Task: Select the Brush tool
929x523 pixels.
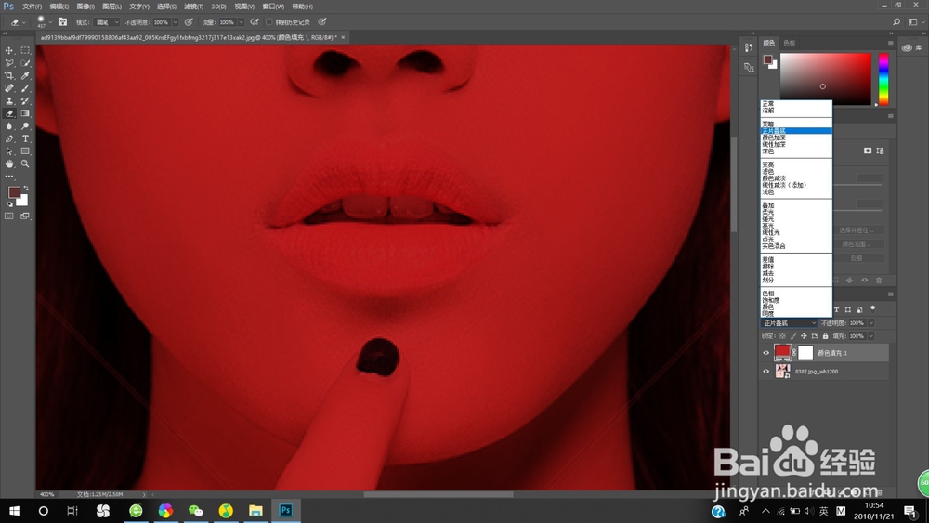Action: pyautogui.click(x=25, y=88)
